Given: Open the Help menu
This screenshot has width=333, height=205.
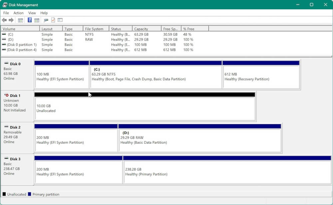Looking at the screenshot, I should [44, 13].
